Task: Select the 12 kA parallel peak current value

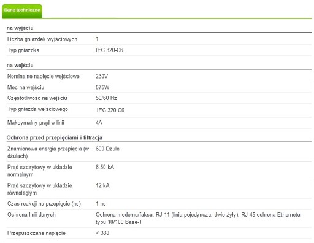Action: pos(102,185)
